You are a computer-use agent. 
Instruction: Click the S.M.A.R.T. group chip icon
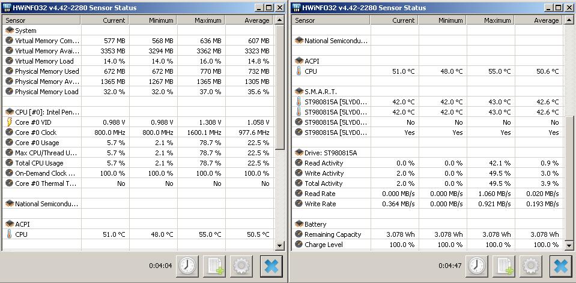[x=299, y=92]
